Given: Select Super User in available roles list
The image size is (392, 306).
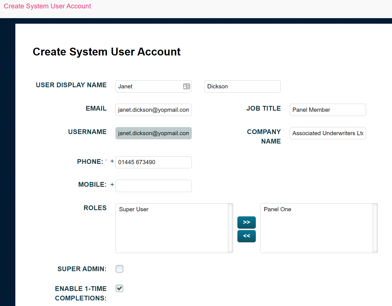Looking at the screenshot, I should click(x=134, y=209).
